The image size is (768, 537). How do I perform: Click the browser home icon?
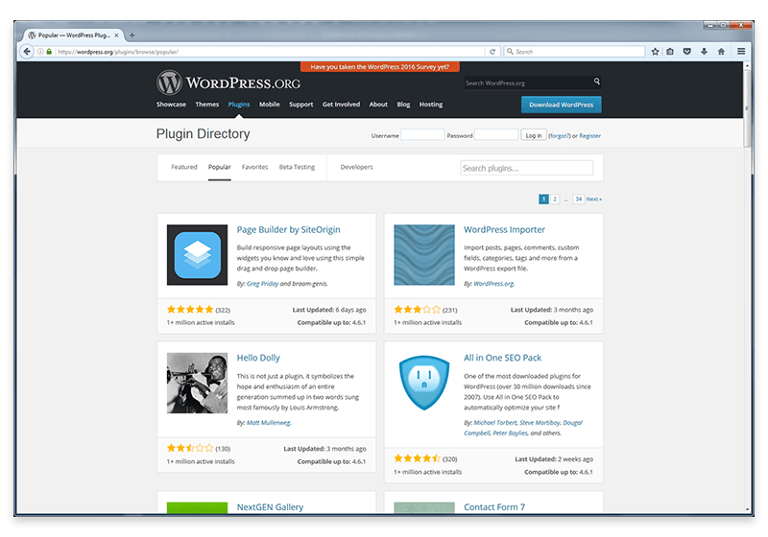tap(721, 52)
